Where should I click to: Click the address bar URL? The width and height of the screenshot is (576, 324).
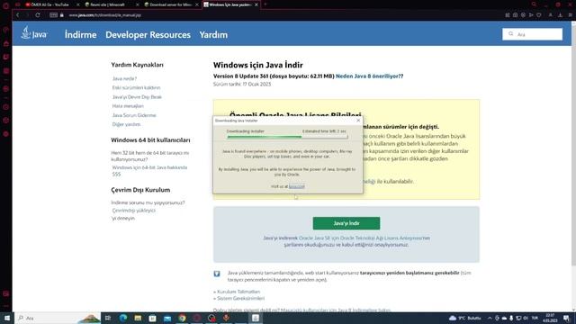tap(105, 15)
